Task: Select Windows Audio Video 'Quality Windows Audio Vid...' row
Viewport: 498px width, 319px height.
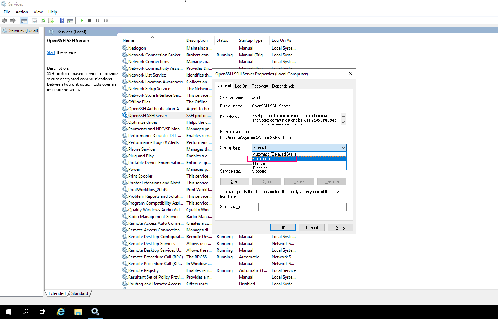Action: coord(167,209)
